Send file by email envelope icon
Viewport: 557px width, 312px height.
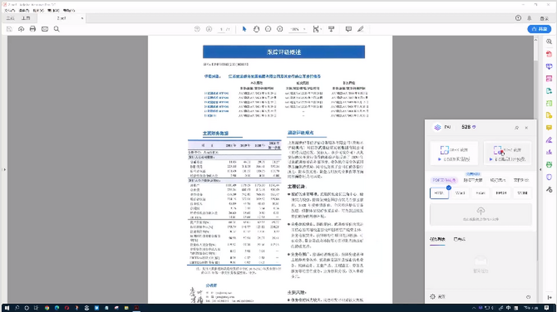45,29
